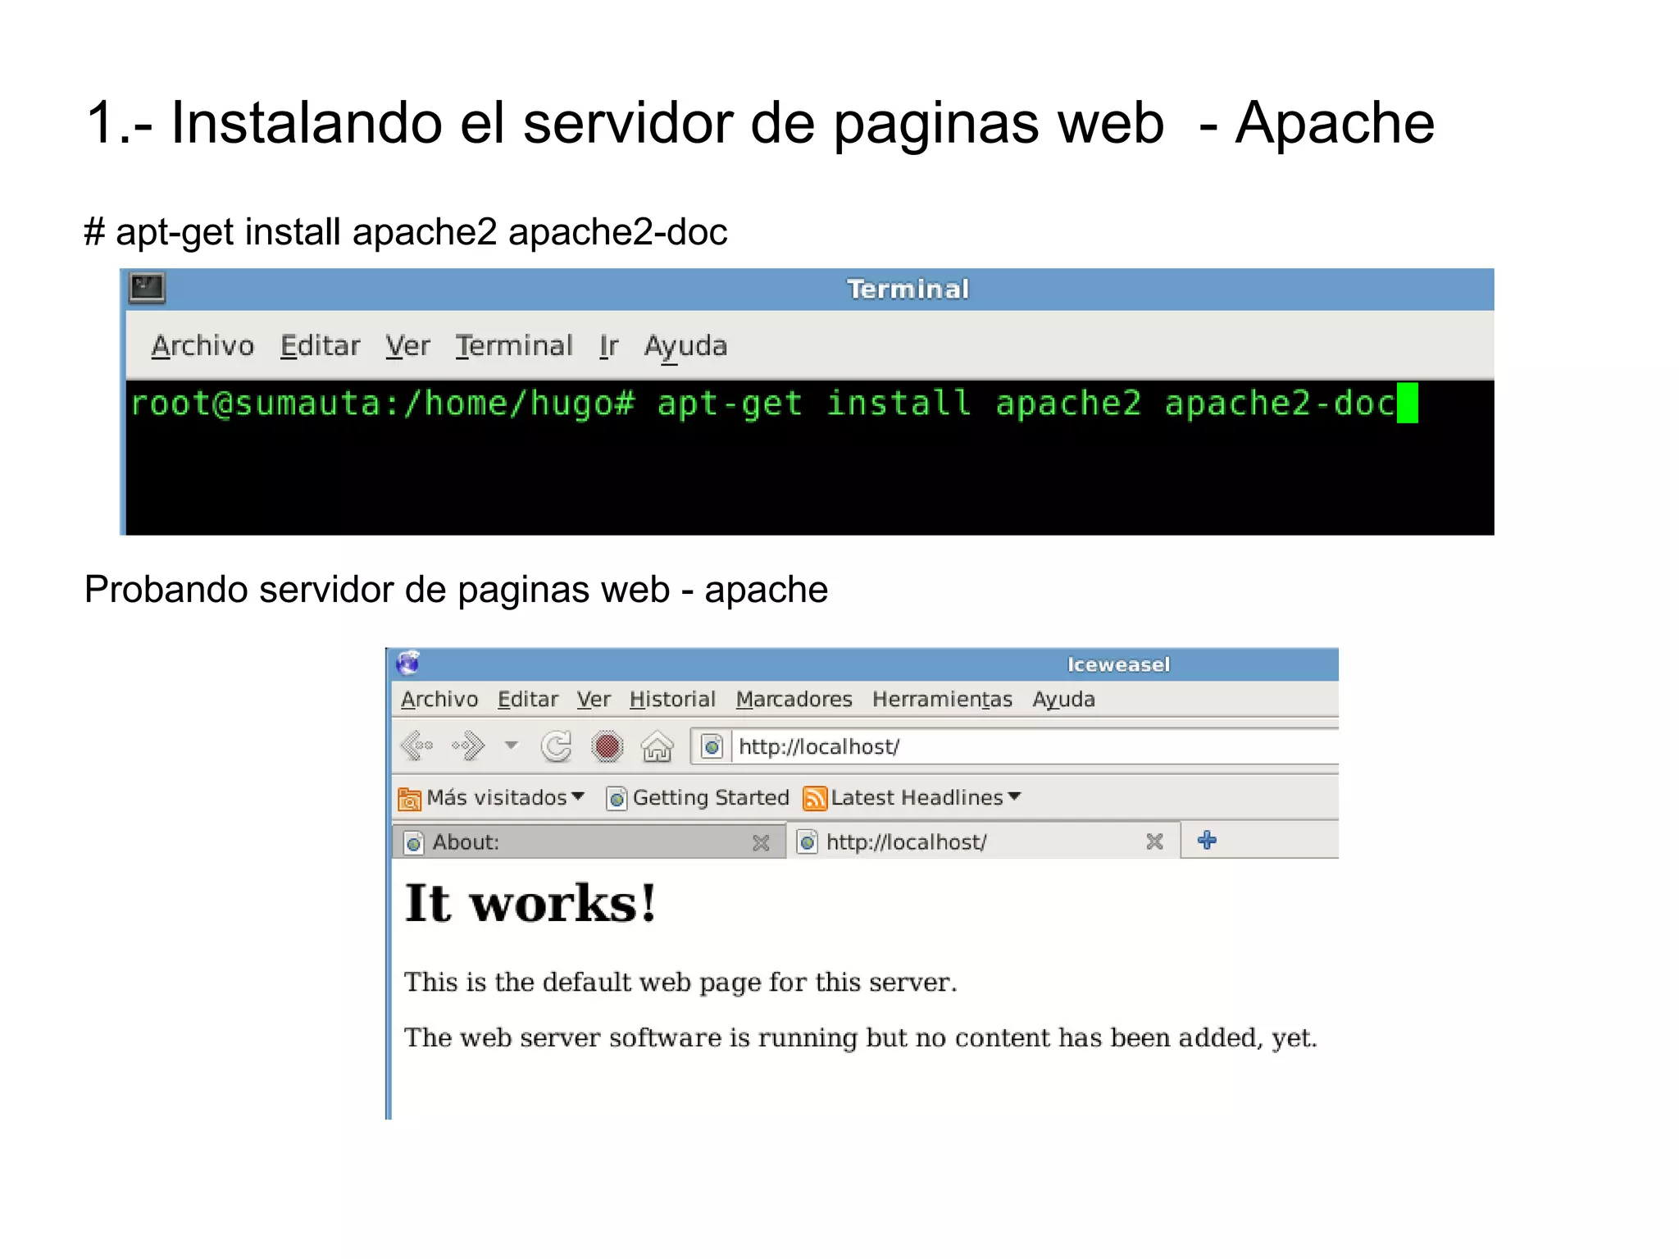Open Editar menu in Terminal window

tap(321, 346)
